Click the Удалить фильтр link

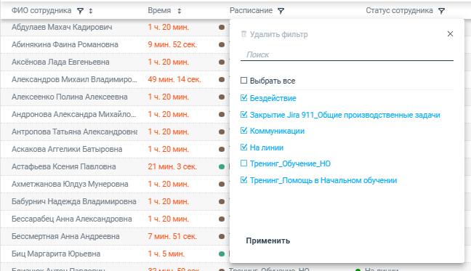[279, 35]
